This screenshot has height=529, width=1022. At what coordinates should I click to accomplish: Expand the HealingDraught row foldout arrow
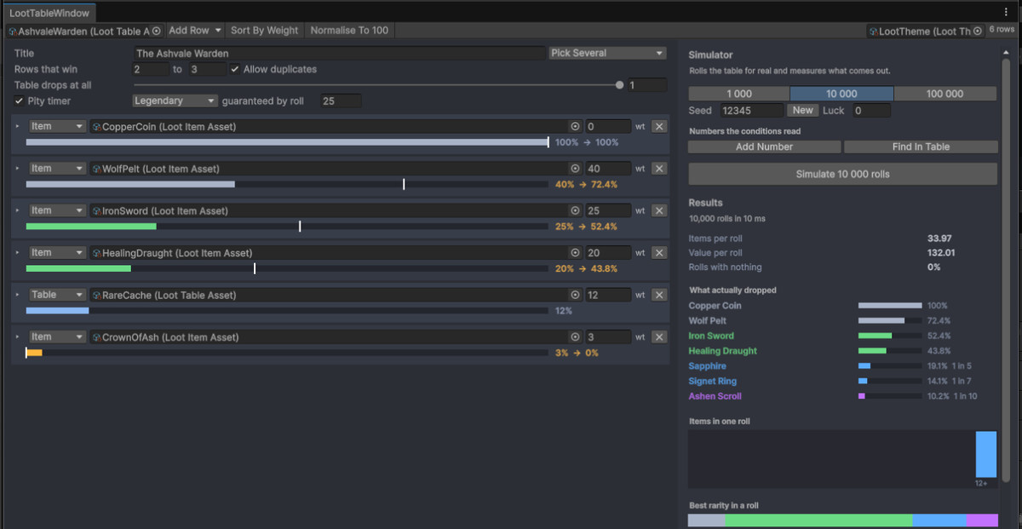tap(18, 253)
